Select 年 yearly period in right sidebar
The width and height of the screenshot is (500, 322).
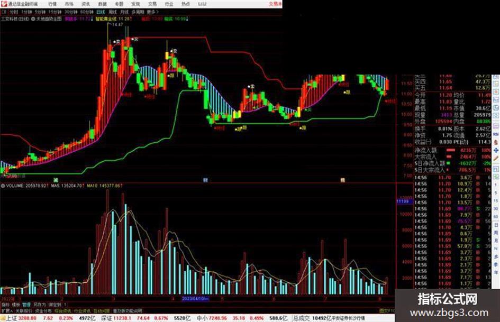496,272
